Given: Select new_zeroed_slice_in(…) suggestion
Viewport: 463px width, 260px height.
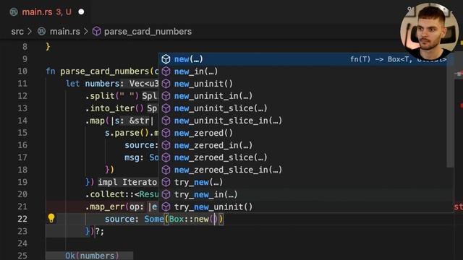Looking at the screenshot, I should click(304, 170).
